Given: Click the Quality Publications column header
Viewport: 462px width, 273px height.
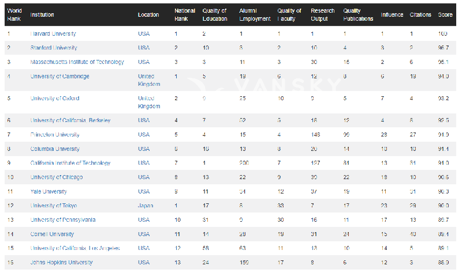Looking at the screenshot, I should 358,15.
